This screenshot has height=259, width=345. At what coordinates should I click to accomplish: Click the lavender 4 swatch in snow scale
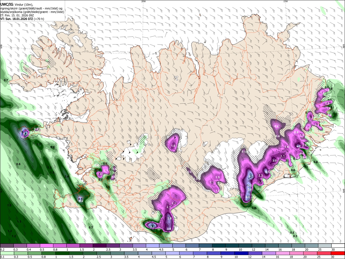pos(153,246)
